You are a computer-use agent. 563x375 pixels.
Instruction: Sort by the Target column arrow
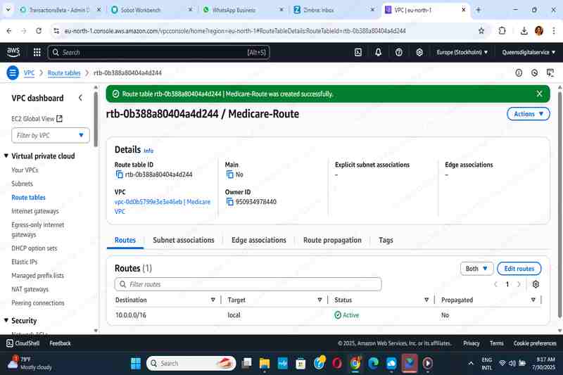coord(320,300)
